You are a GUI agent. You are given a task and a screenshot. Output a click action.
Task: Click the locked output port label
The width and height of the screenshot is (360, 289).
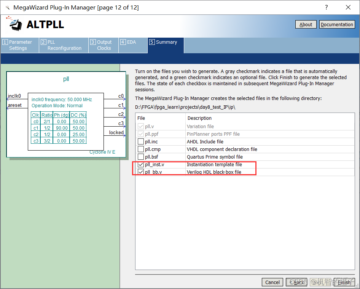tap(116, 132)
